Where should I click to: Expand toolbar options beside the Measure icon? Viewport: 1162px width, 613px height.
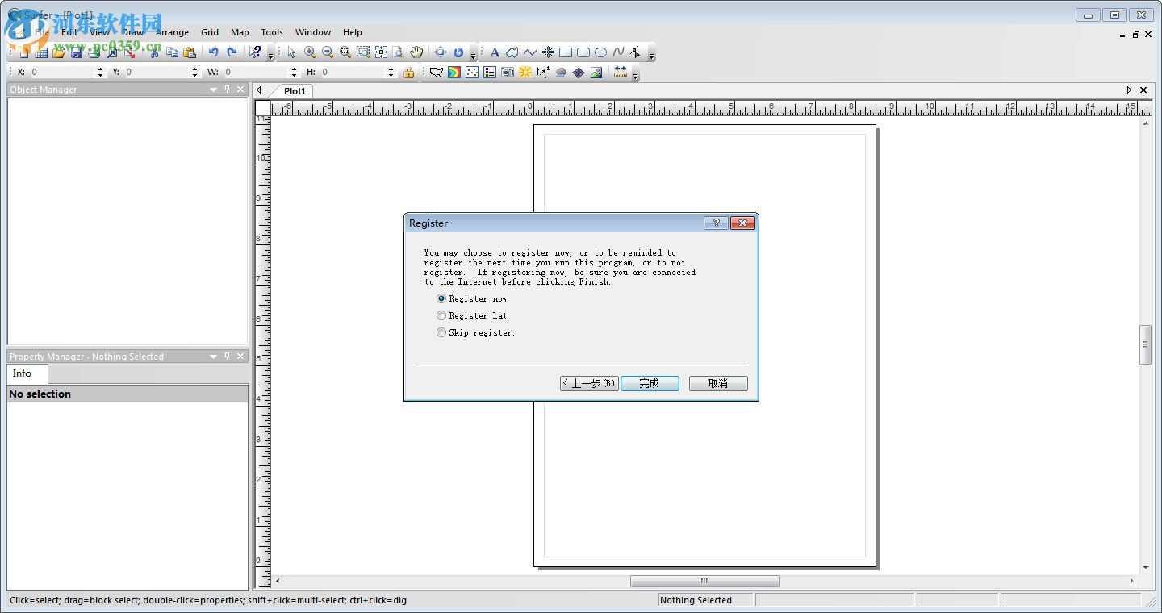point(636,74)
